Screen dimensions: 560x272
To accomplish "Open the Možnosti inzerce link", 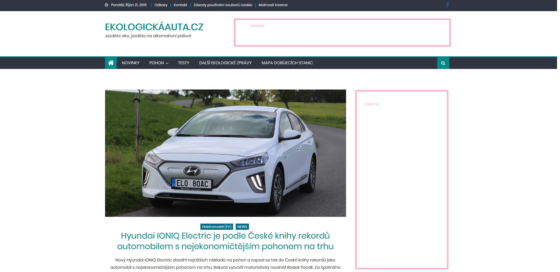I will [273, 5].
